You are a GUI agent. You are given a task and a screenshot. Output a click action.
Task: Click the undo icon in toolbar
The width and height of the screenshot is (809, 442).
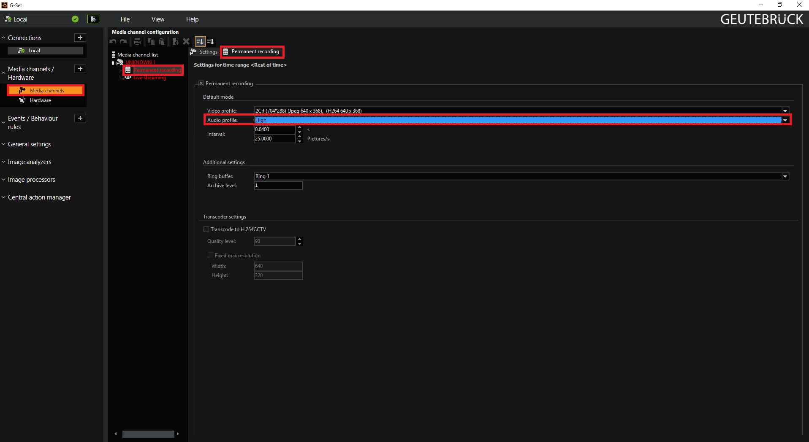pyautogui.click(x=113, y=41)
